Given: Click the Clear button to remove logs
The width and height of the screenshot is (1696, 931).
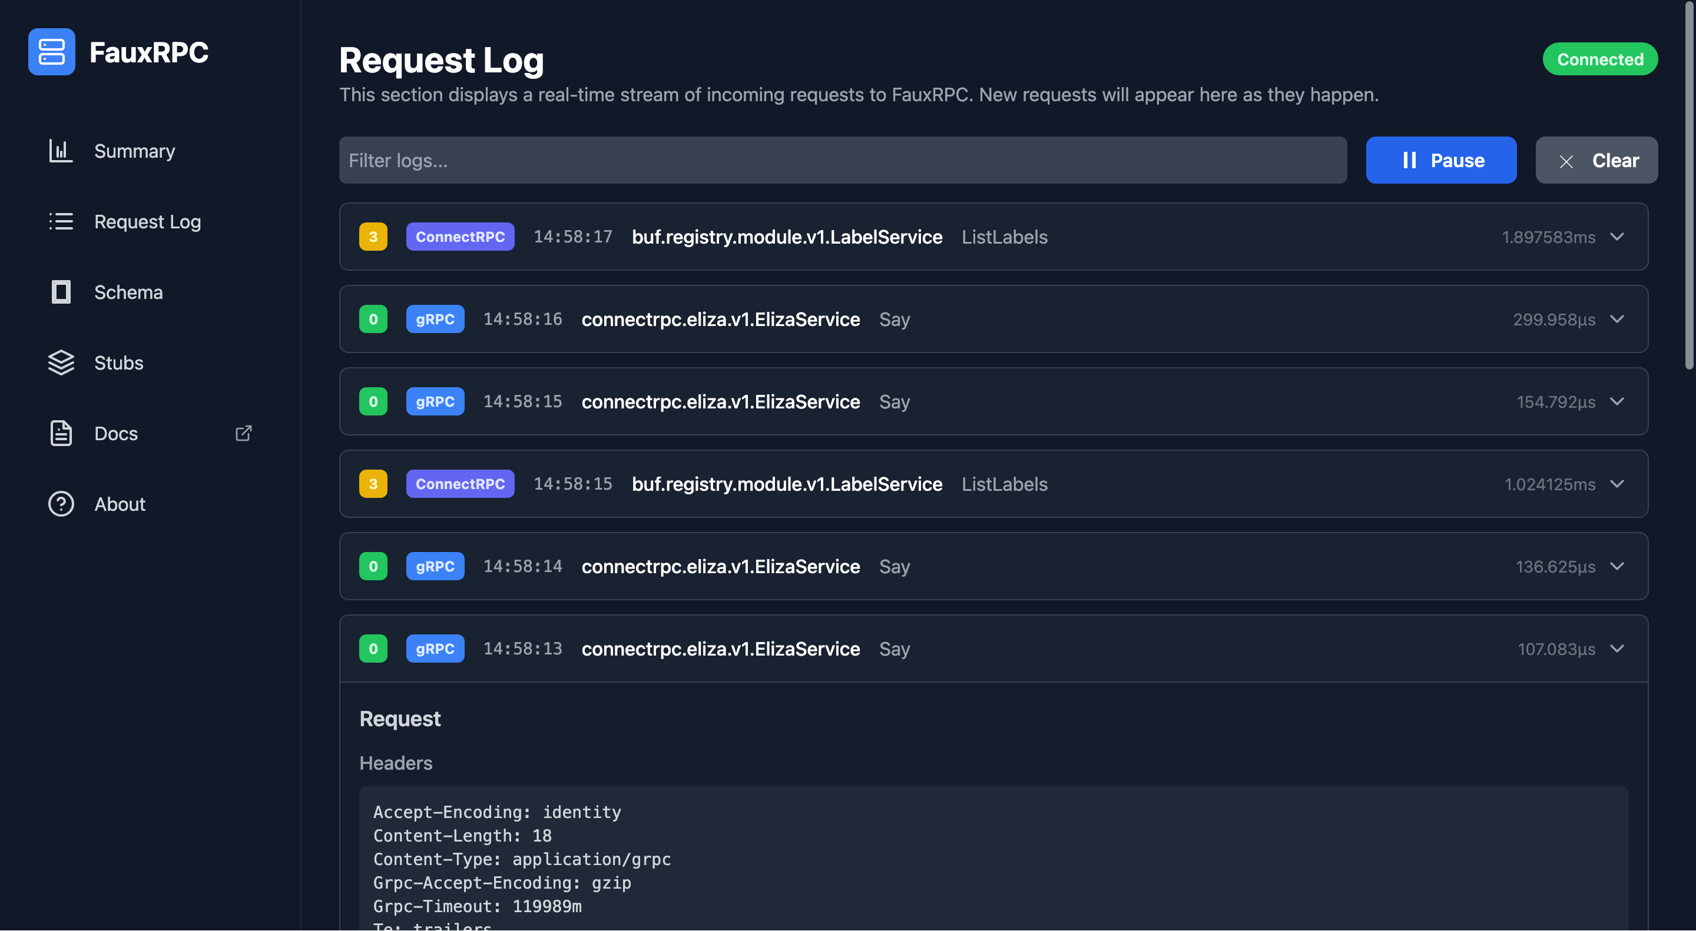Looking at the screenshot, I should (1596, 160).
